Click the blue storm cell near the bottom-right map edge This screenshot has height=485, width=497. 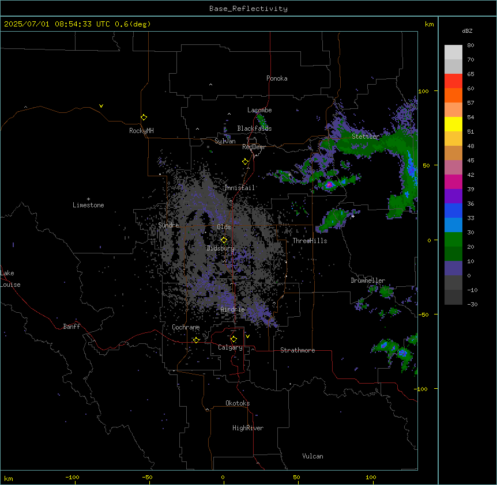pos(403,352)
